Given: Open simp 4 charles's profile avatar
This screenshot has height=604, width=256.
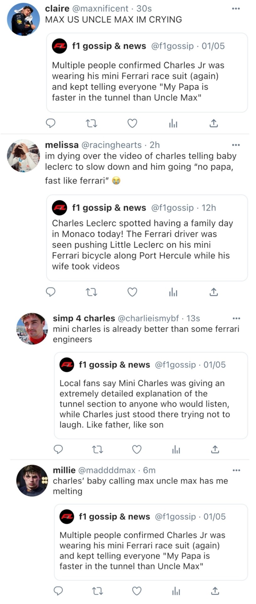Looking at the screenshot, I should 32,328.
